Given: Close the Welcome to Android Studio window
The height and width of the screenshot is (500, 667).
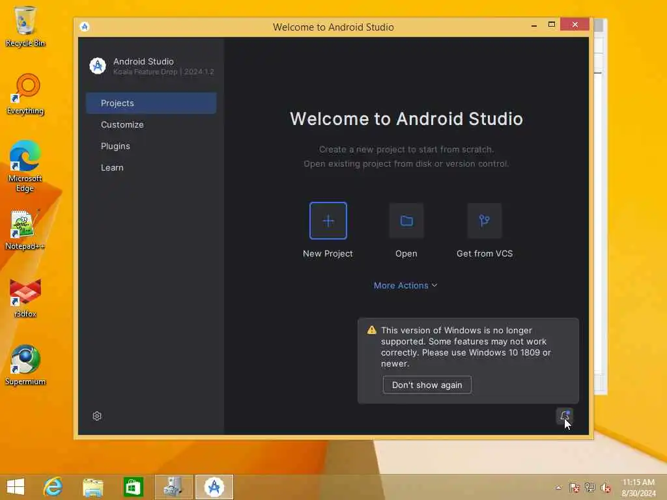Looking at the screenshot, I should click(575, 25).
